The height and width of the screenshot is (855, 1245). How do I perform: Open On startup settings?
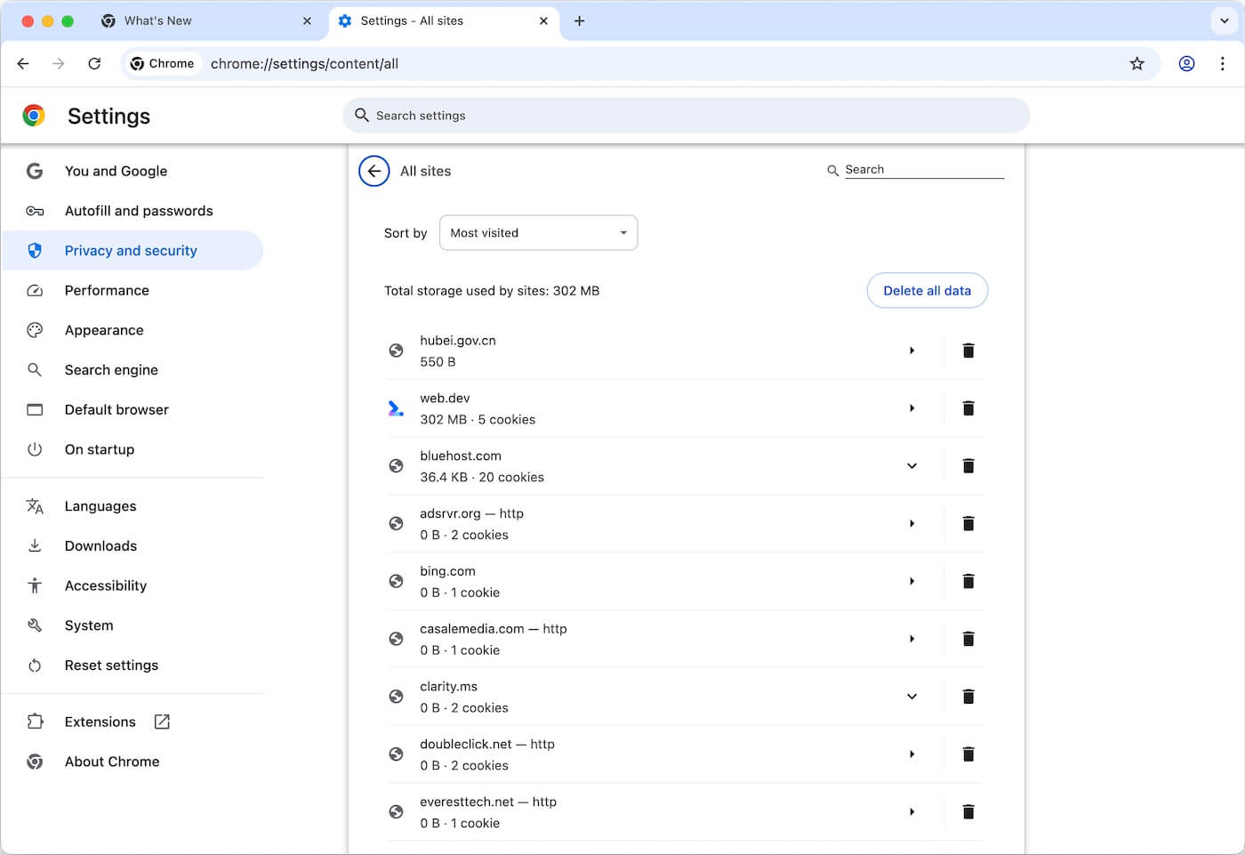click(x=133, y=449)
